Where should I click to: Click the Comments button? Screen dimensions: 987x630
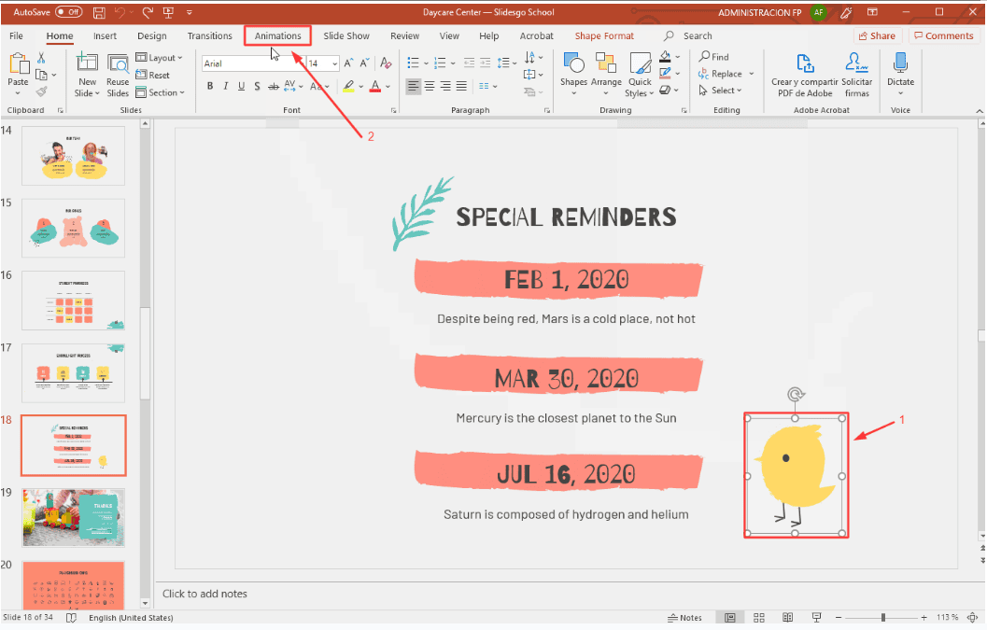943,35
